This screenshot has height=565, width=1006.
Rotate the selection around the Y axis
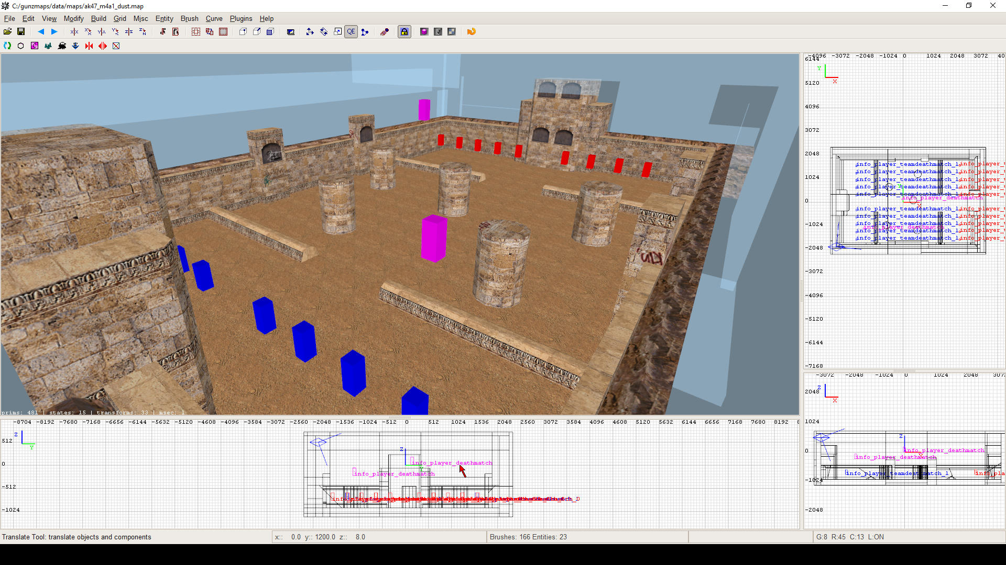[x=115, y=31]
